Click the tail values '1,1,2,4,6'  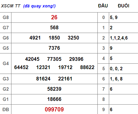[x=119, y=38]
